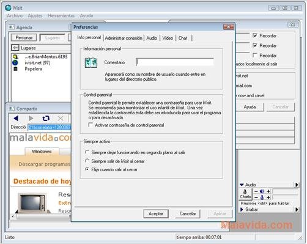Click the speaker volume level bar
The width and height of the screenshot is (307, 244).
[x=286, y=191]
